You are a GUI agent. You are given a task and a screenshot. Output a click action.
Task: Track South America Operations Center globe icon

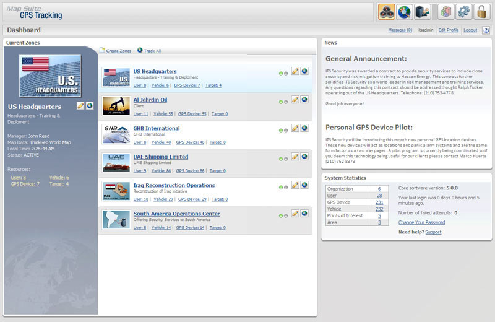tap(304, 213)
